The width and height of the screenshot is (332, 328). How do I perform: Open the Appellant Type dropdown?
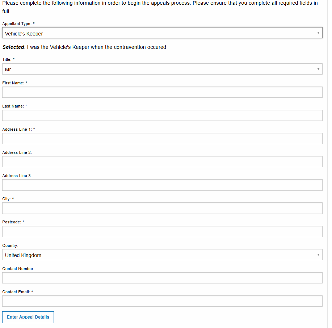pos(162,33)
